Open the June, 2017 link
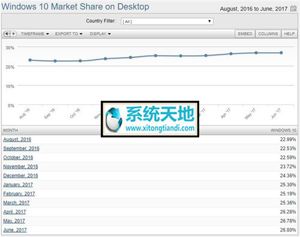This screenshot has width=300, height=237. [x=15, y=230]
